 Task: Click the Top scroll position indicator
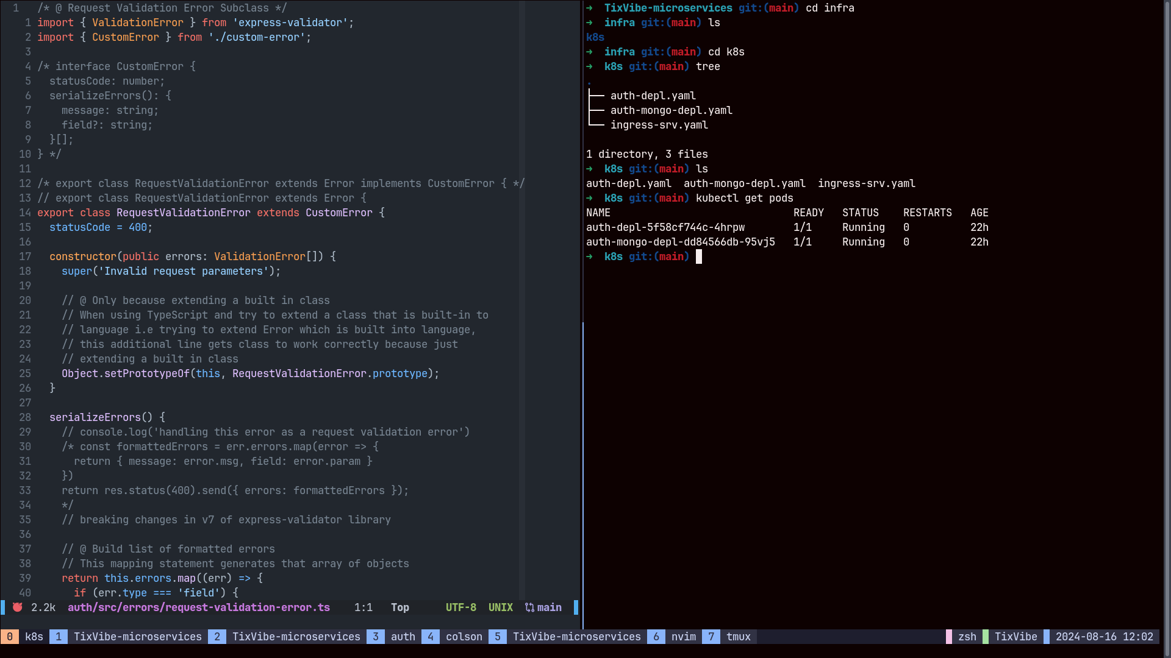[400, 607]
